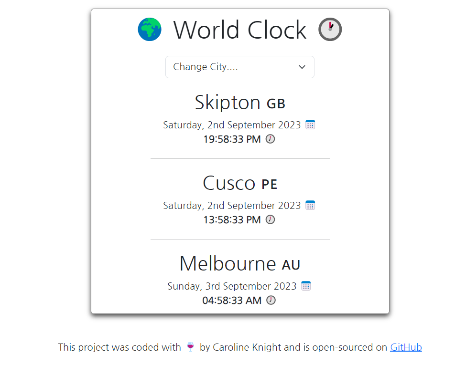This screenshot has width=455, height=375.
Task: Follow the GitHub link in the footer
Action: pos(406,347)
